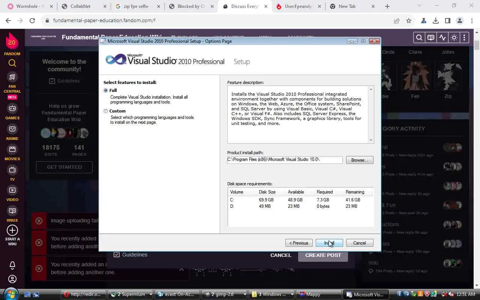480x300 pixels.
Task: Switch to the User:Fpeandp browser tab
Action: pyautogui.click(x=299, y=6)
